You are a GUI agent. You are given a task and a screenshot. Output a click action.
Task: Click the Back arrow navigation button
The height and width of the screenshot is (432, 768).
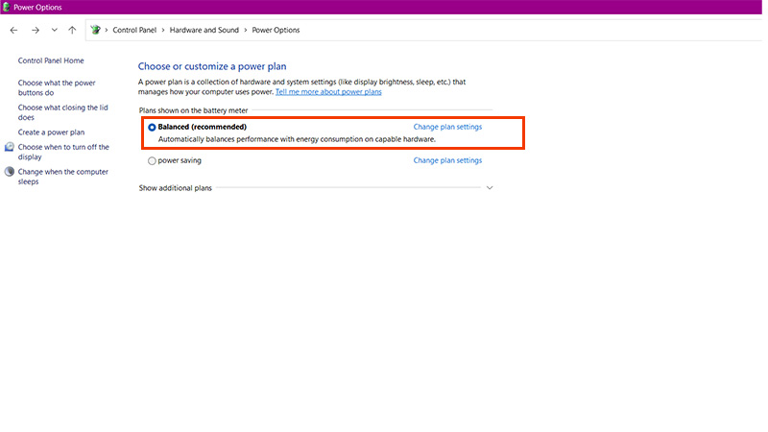(x=13, y=30)
